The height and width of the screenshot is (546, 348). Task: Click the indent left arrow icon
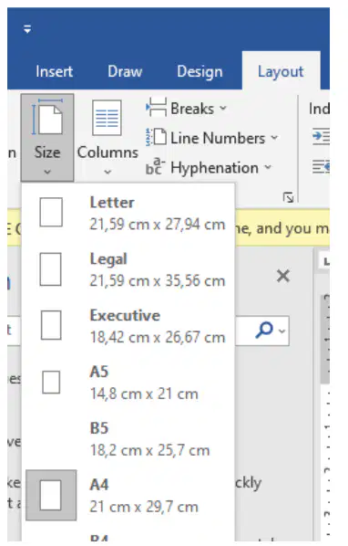[321, 136]
